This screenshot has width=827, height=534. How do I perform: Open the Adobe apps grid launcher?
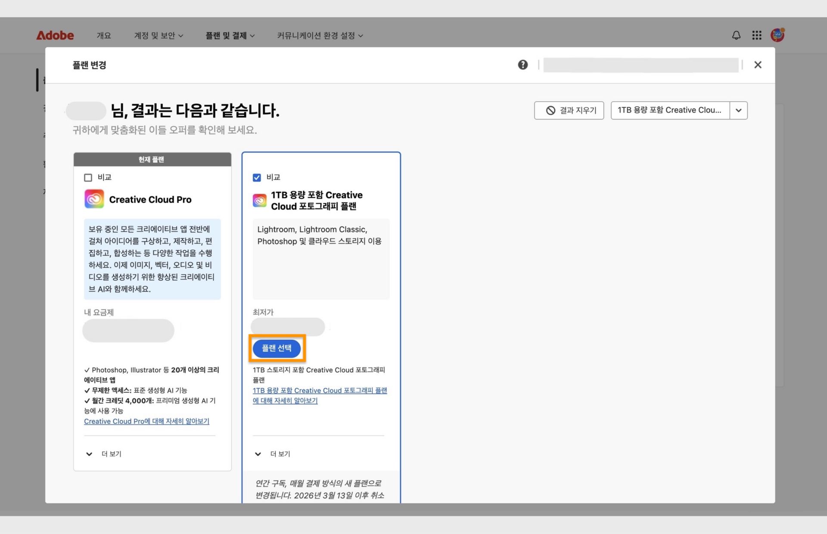click(757, 35)
